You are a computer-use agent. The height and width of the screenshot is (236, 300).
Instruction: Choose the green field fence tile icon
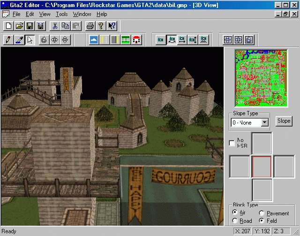tap(126, 40)
